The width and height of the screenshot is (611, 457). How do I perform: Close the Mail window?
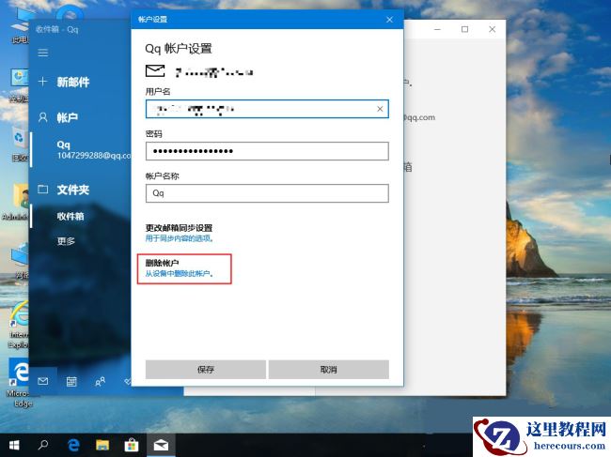[x=493, y=29]
